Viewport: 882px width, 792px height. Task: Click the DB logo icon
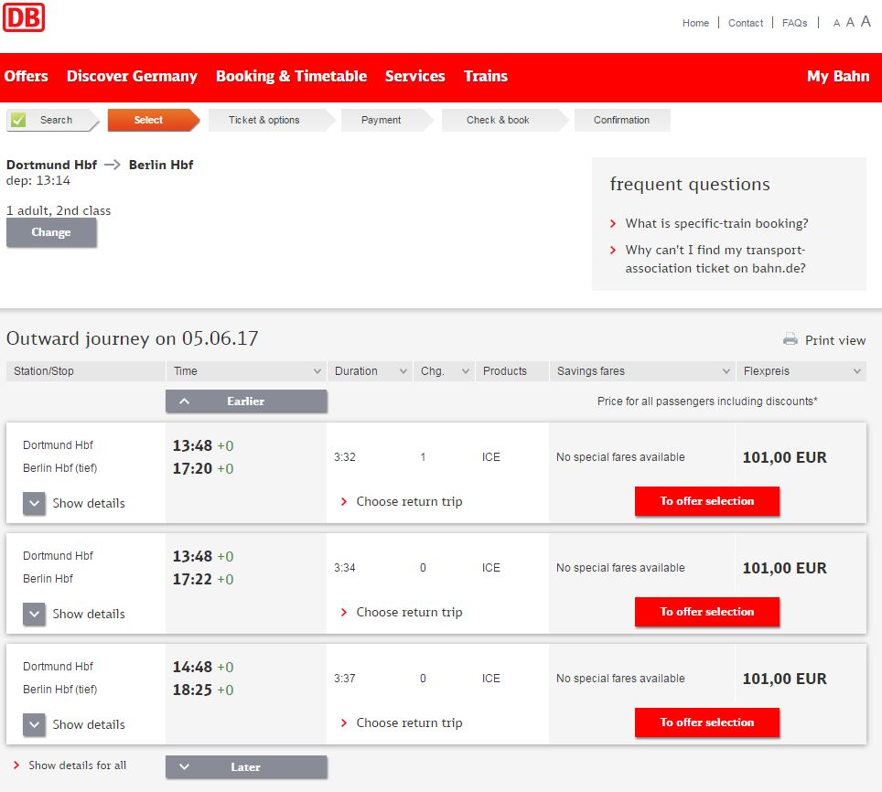24,17
